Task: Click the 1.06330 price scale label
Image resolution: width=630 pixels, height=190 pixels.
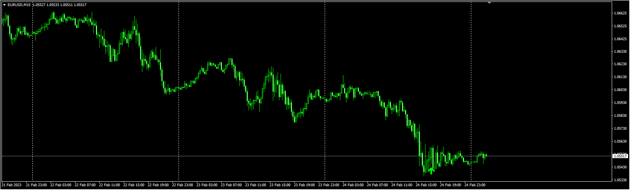Action: point(620,52)
